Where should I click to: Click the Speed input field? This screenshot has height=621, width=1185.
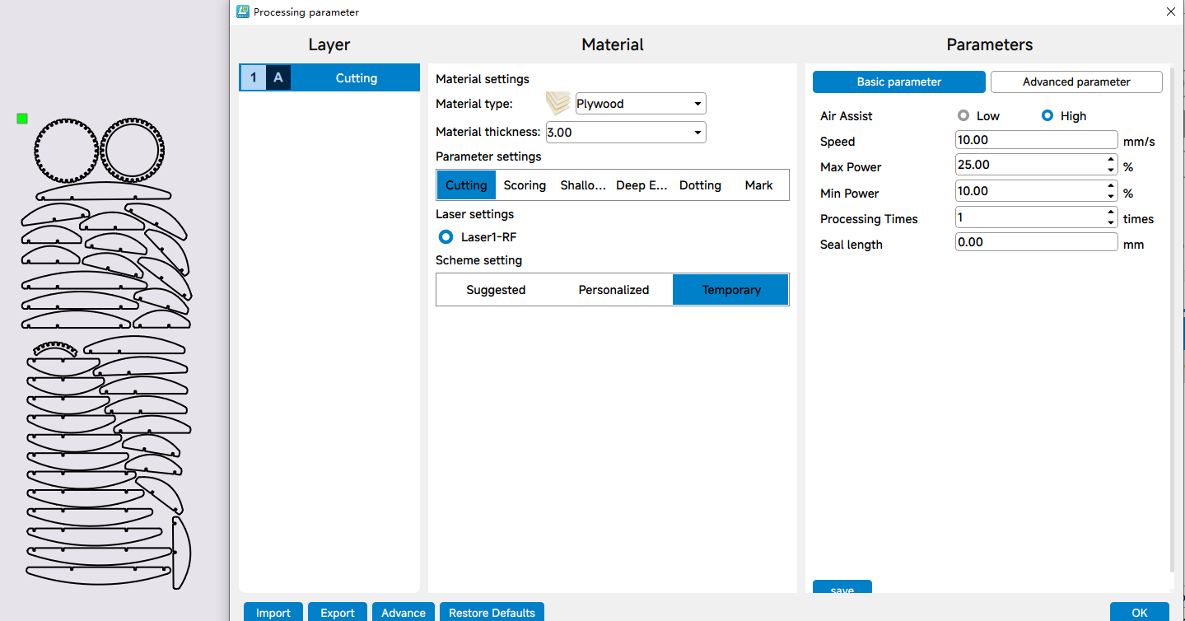coord(1036,140)
